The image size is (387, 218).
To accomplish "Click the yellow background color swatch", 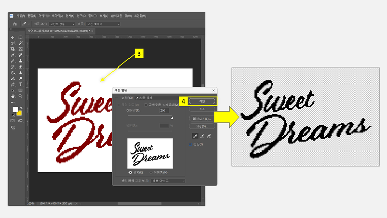I will coord(19,113).
